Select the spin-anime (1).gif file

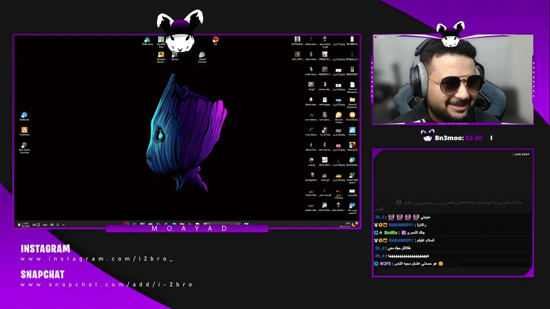(x=325, y=42)
